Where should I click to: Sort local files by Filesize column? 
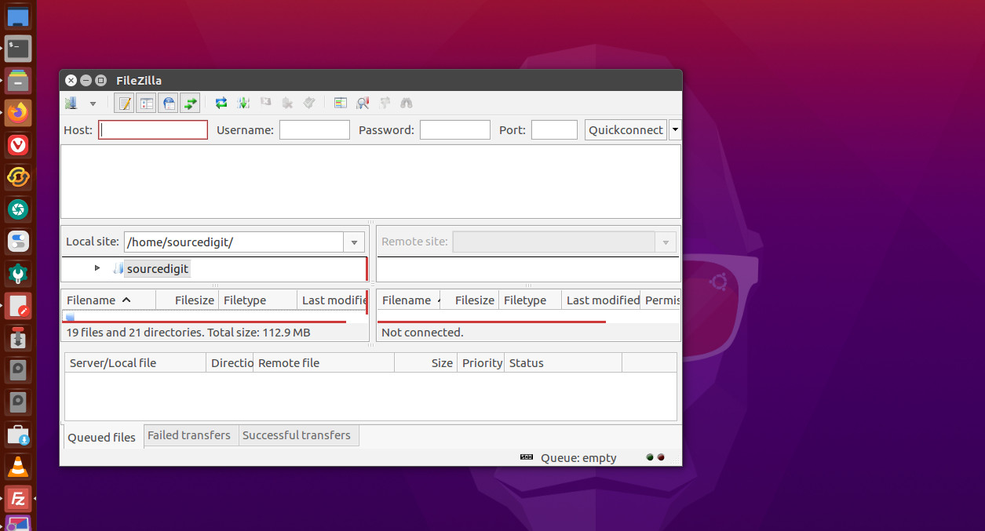pos(193,300)
